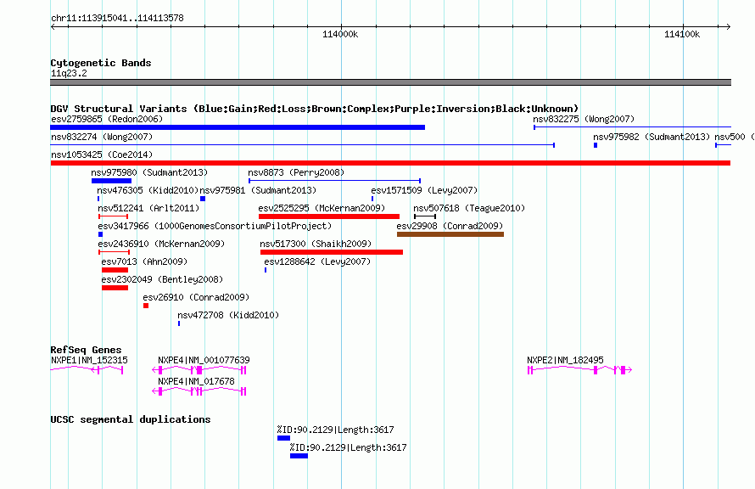Open esv2302049 (Bentley2008) label
Viewport: 755px width, 489px height.
click(x=162, y=279)
